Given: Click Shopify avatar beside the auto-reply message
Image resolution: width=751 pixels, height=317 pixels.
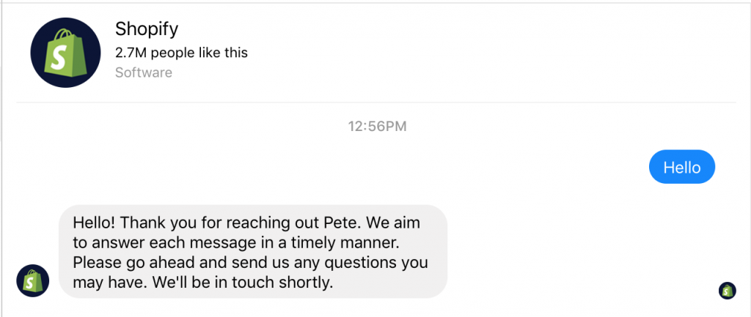Looking at the screenshot, I should [32, 280].
